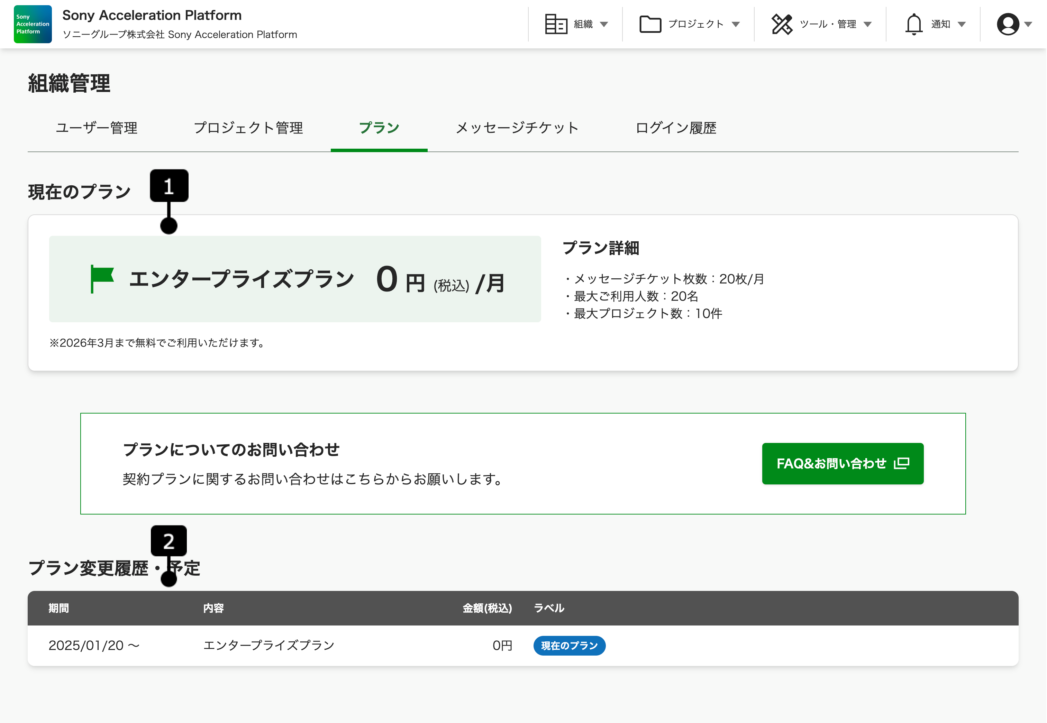Expand the 通知 dropdown arrow
1047x723 pixels.
pos(962,25)
